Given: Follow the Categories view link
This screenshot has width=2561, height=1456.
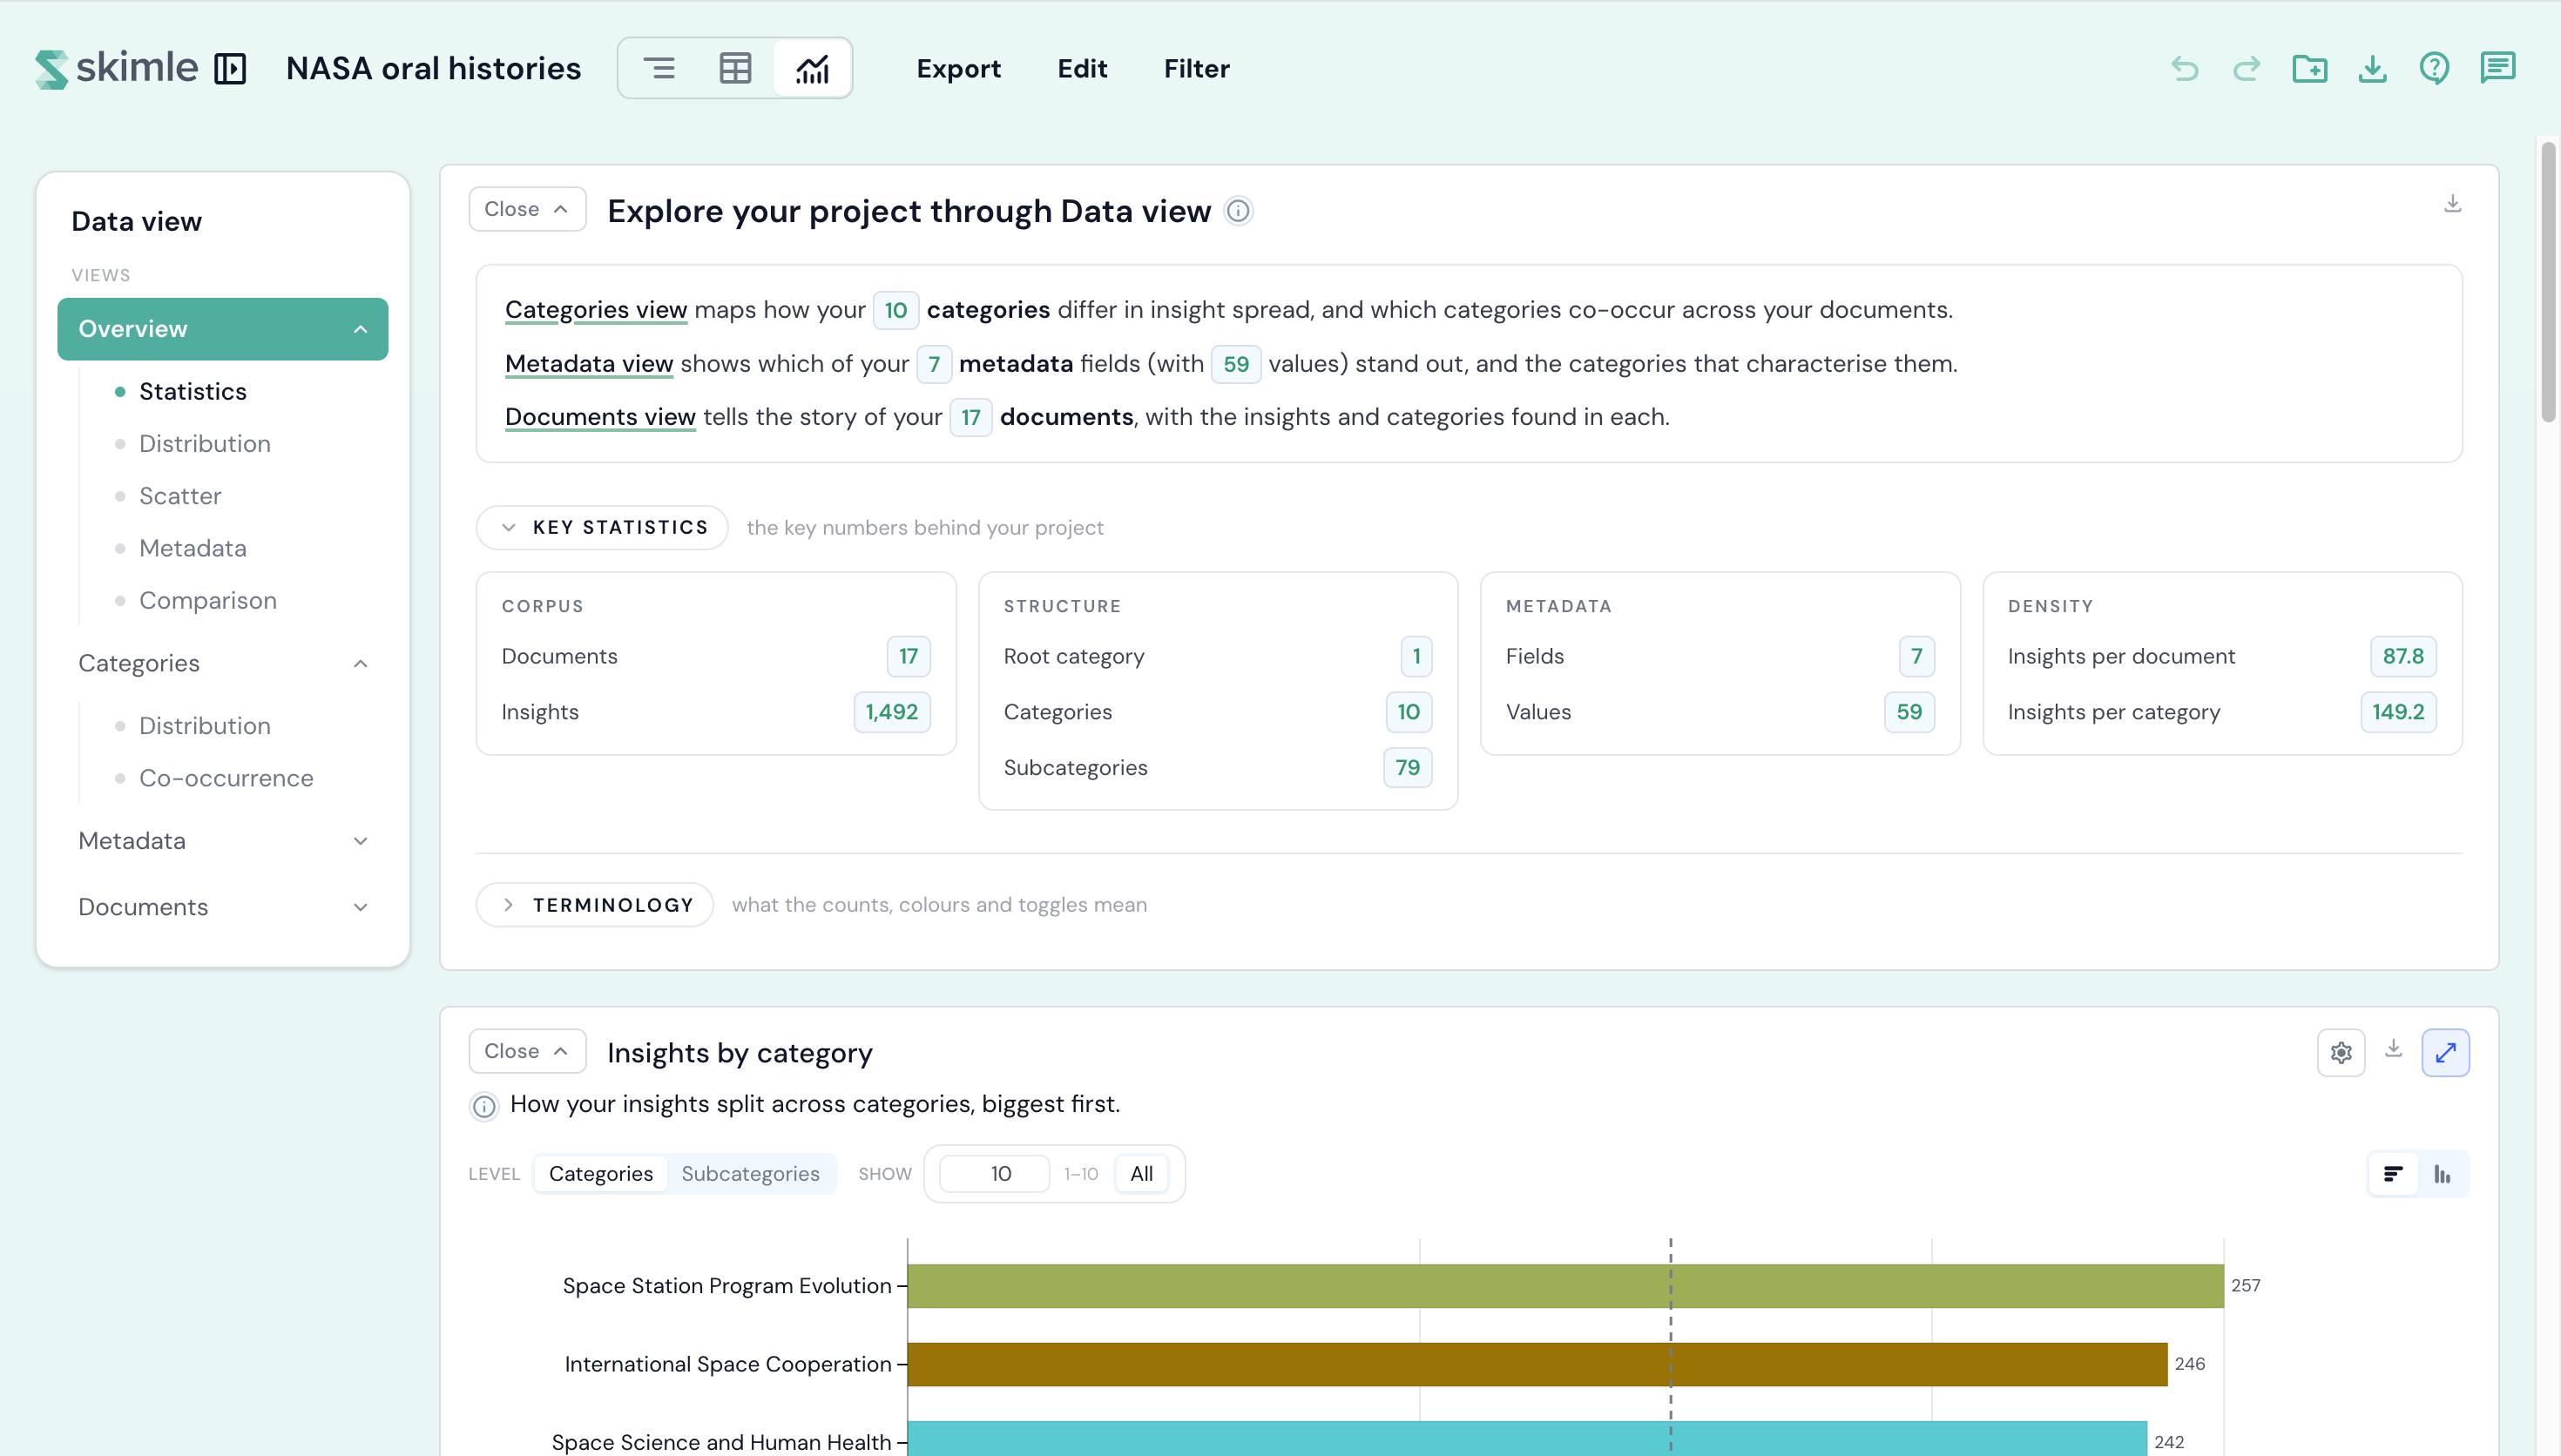Looking at the screenshot, I should [596, 310].
